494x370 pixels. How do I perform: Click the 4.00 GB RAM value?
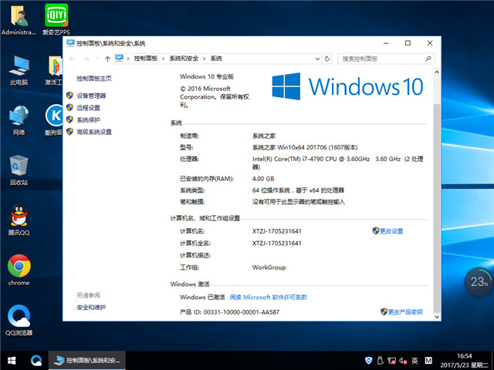pos(263,179)
